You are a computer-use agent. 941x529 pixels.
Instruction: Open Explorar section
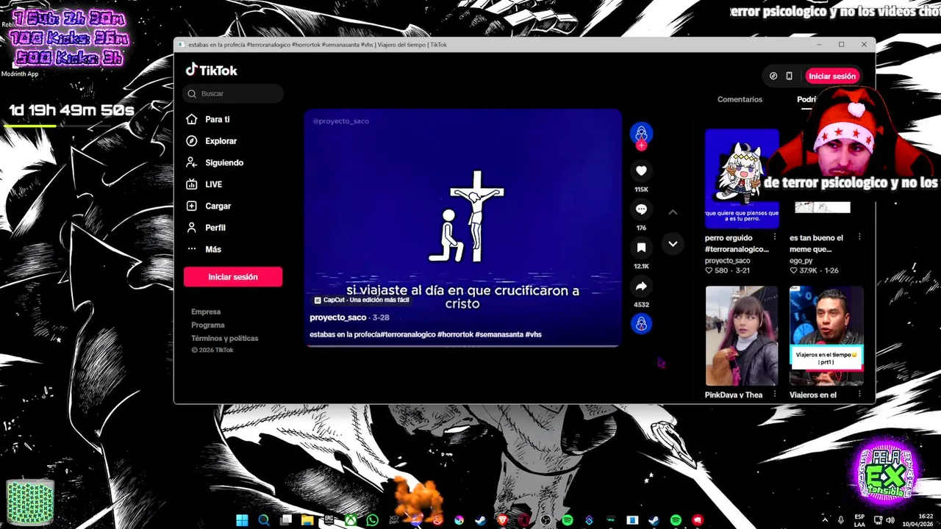tap(221, 141)
